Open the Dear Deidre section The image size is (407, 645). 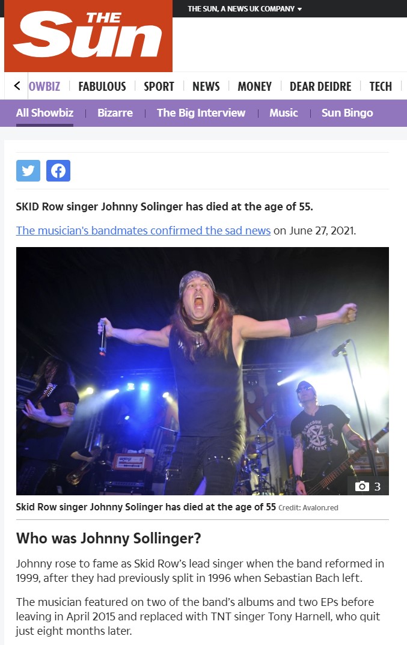click(320, 87)
